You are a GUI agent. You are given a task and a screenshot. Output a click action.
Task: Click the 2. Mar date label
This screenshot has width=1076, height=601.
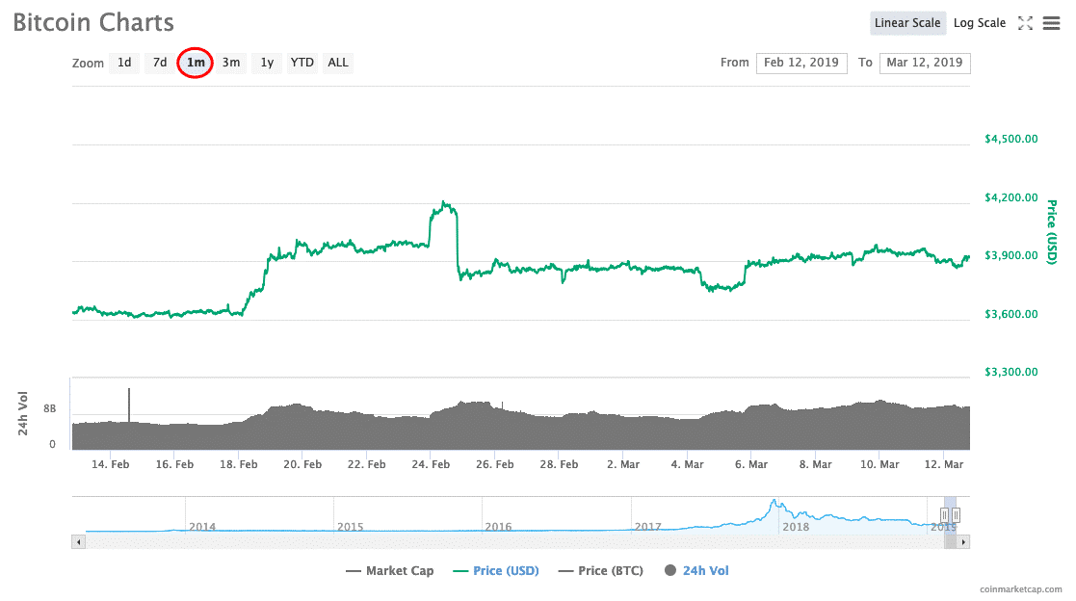coord(623,464)
